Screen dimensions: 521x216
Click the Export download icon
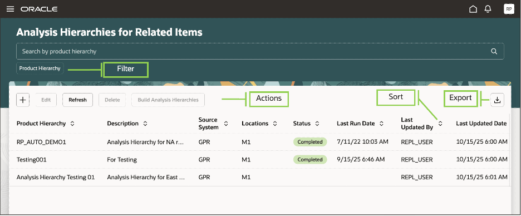[x=497, y=100]
